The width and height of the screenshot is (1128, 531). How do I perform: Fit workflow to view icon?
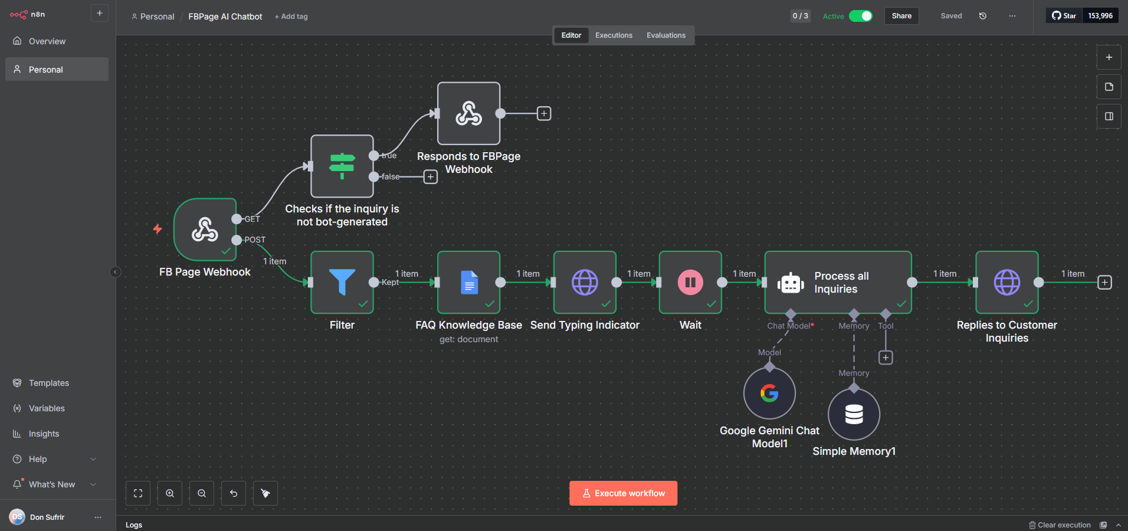[138, 493]
